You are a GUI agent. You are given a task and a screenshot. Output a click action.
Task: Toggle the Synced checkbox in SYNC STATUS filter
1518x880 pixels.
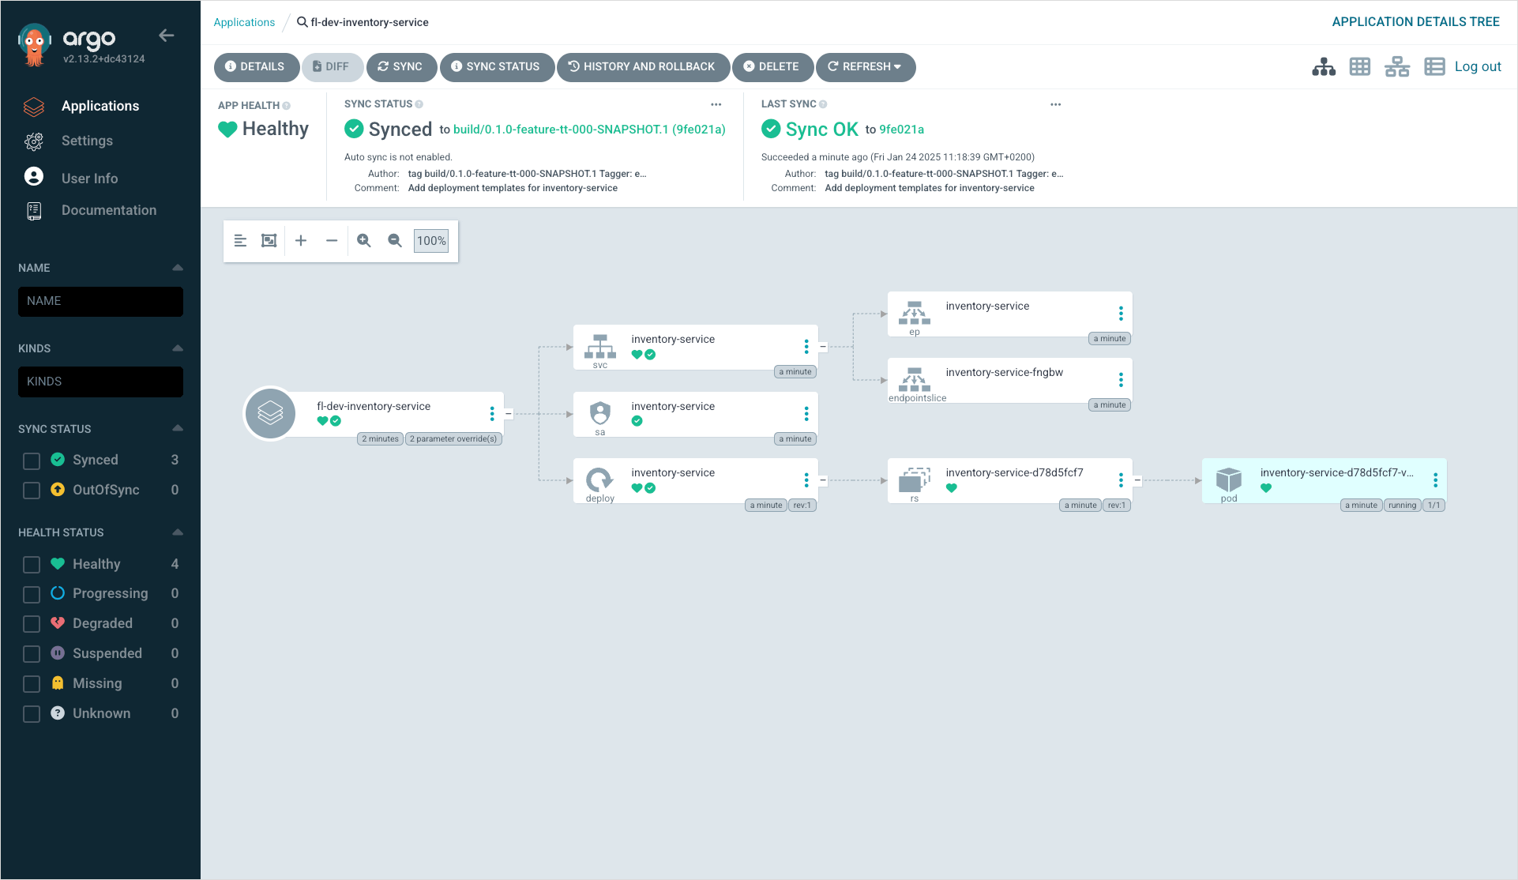pyautogui.click(x=32, y=459)
